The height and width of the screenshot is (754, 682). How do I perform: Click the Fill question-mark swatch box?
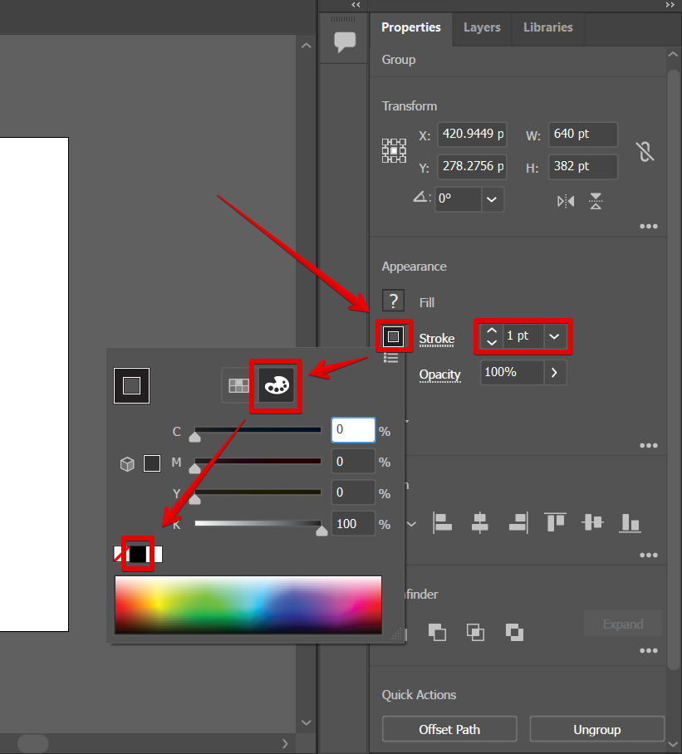click(394, 301)
